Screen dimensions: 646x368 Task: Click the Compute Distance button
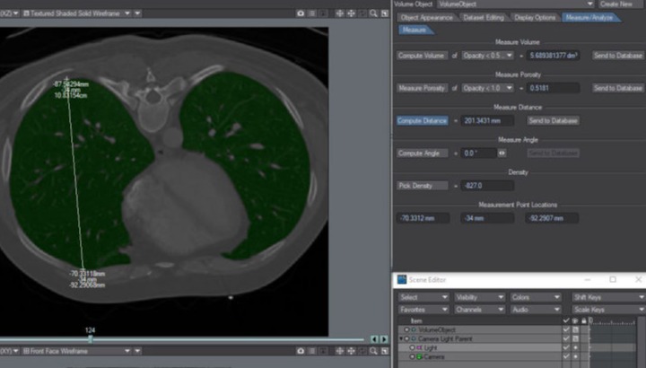coord(422,120)
